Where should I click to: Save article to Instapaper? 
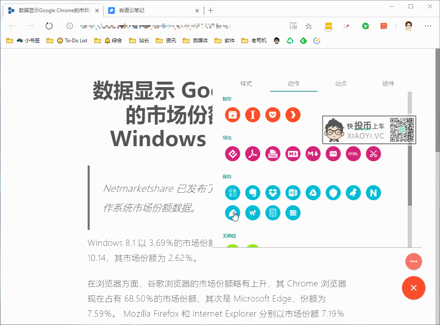point(253,115)
